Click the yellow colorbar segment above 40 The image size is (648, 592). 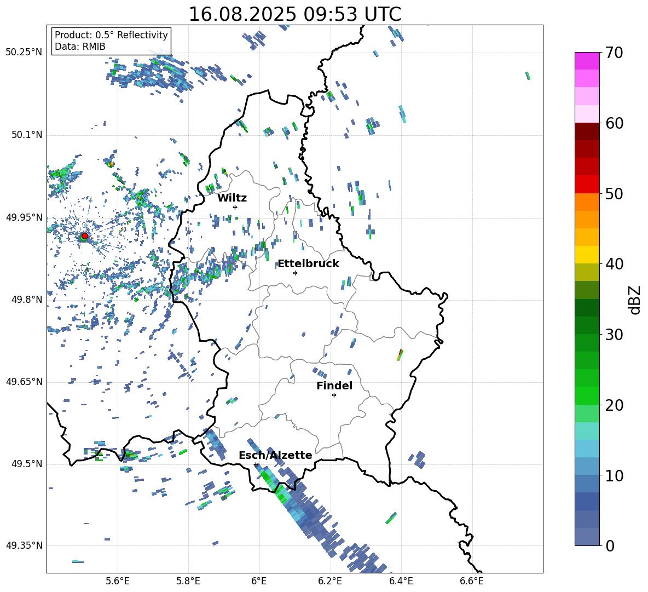[587, 255]
